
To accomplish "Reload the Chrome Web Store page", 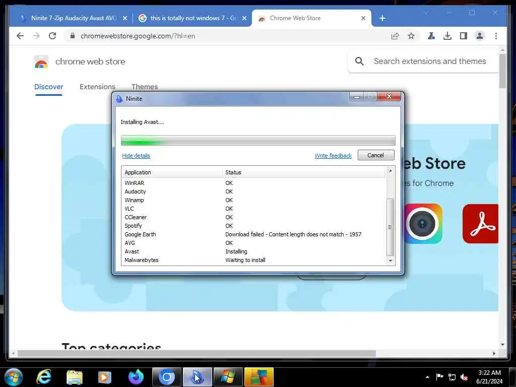I will coord(52,36).
